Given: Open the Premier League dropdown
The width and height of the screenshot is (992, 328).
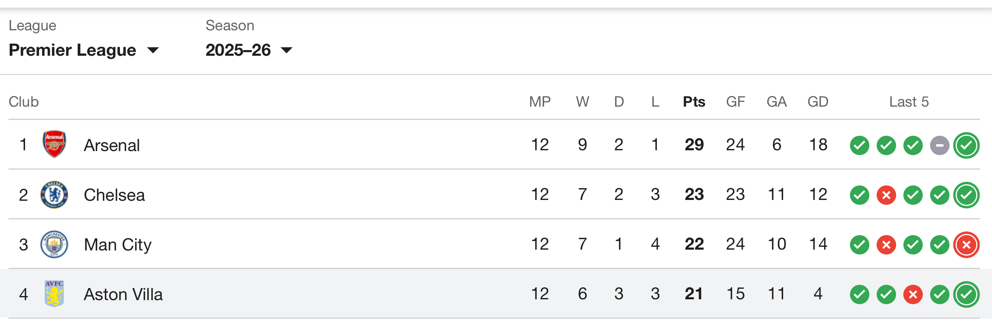Looking at the screenshot, I should [84, 50].
